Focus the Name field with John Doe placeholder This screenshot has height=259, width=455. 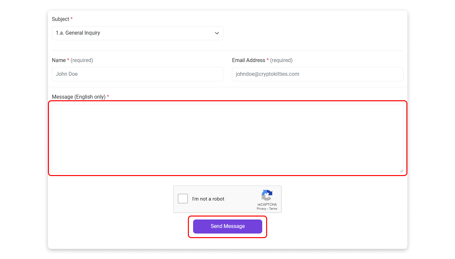(x=137, y=74)
